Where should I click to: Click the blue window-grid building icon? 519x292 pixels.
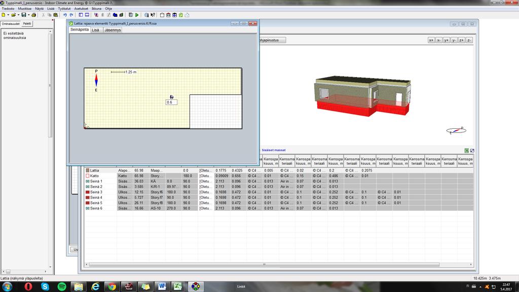tap(174, 15)
